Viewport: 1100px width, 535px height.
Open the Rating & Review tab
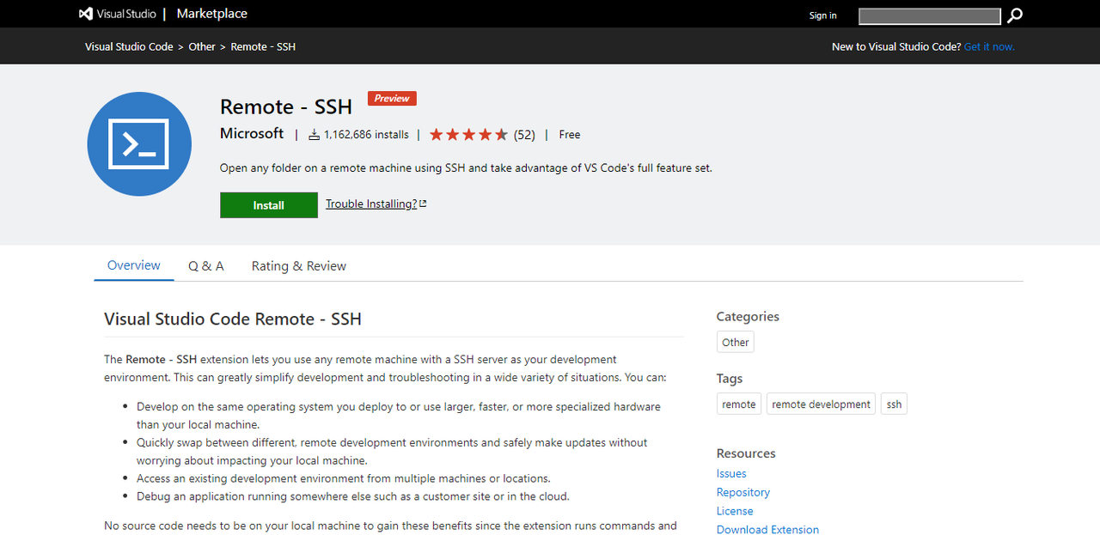coord(299,266)
